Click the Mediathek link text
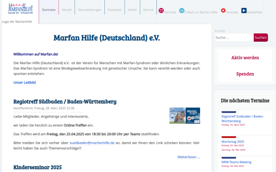The height and width of the screenshot is (172, 276). (254, 12)
